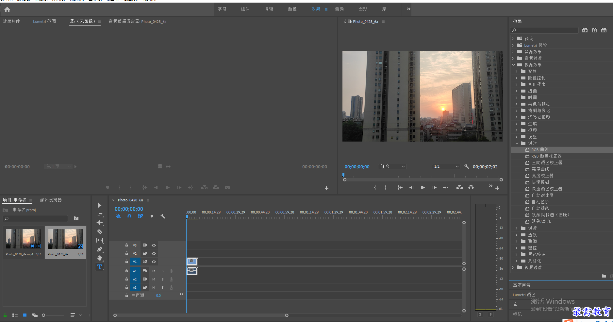Open the program monitor button editor plus
613x322 pixels.
coord(497,188)
